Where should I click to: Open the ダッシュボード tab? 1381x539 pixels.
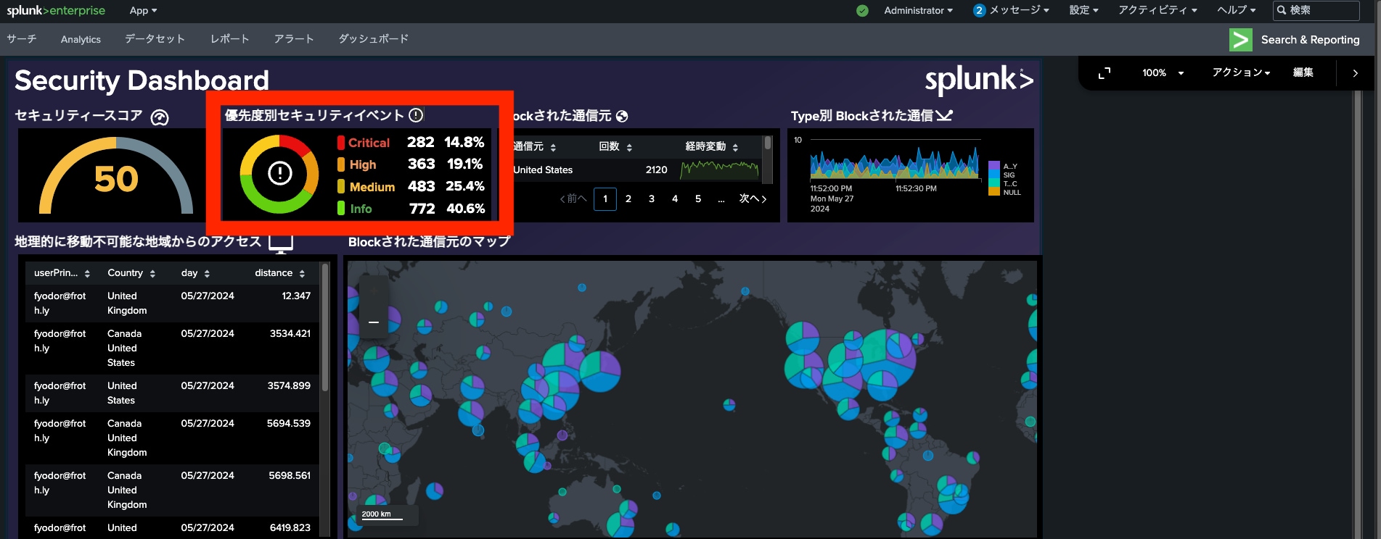[374, 39]
